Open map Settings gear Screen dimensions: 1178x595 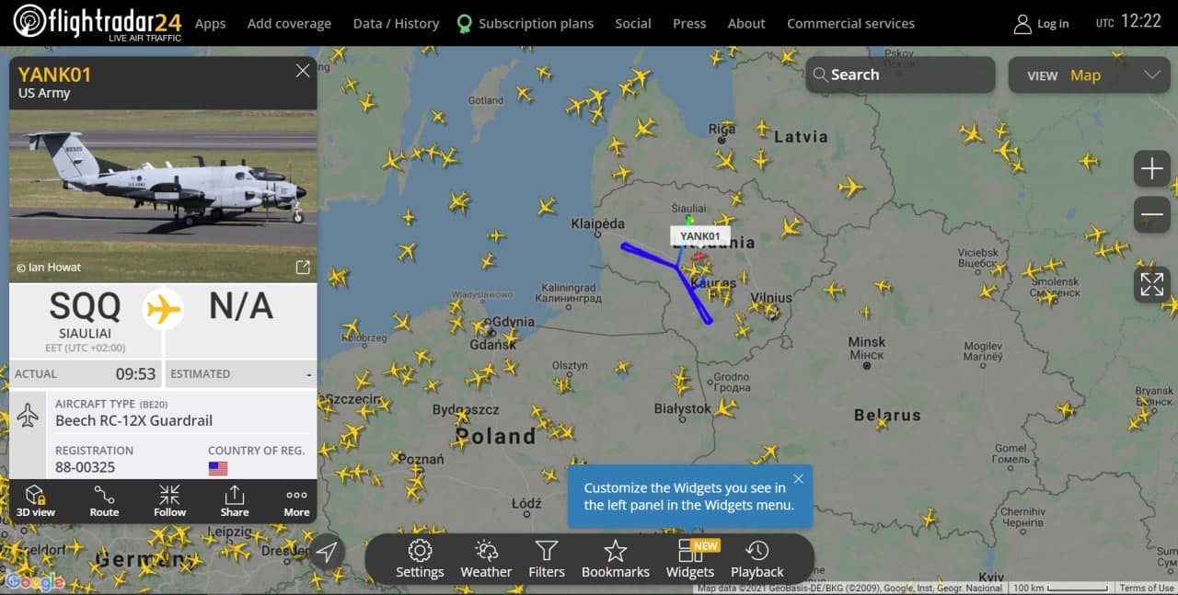[420, 559]
